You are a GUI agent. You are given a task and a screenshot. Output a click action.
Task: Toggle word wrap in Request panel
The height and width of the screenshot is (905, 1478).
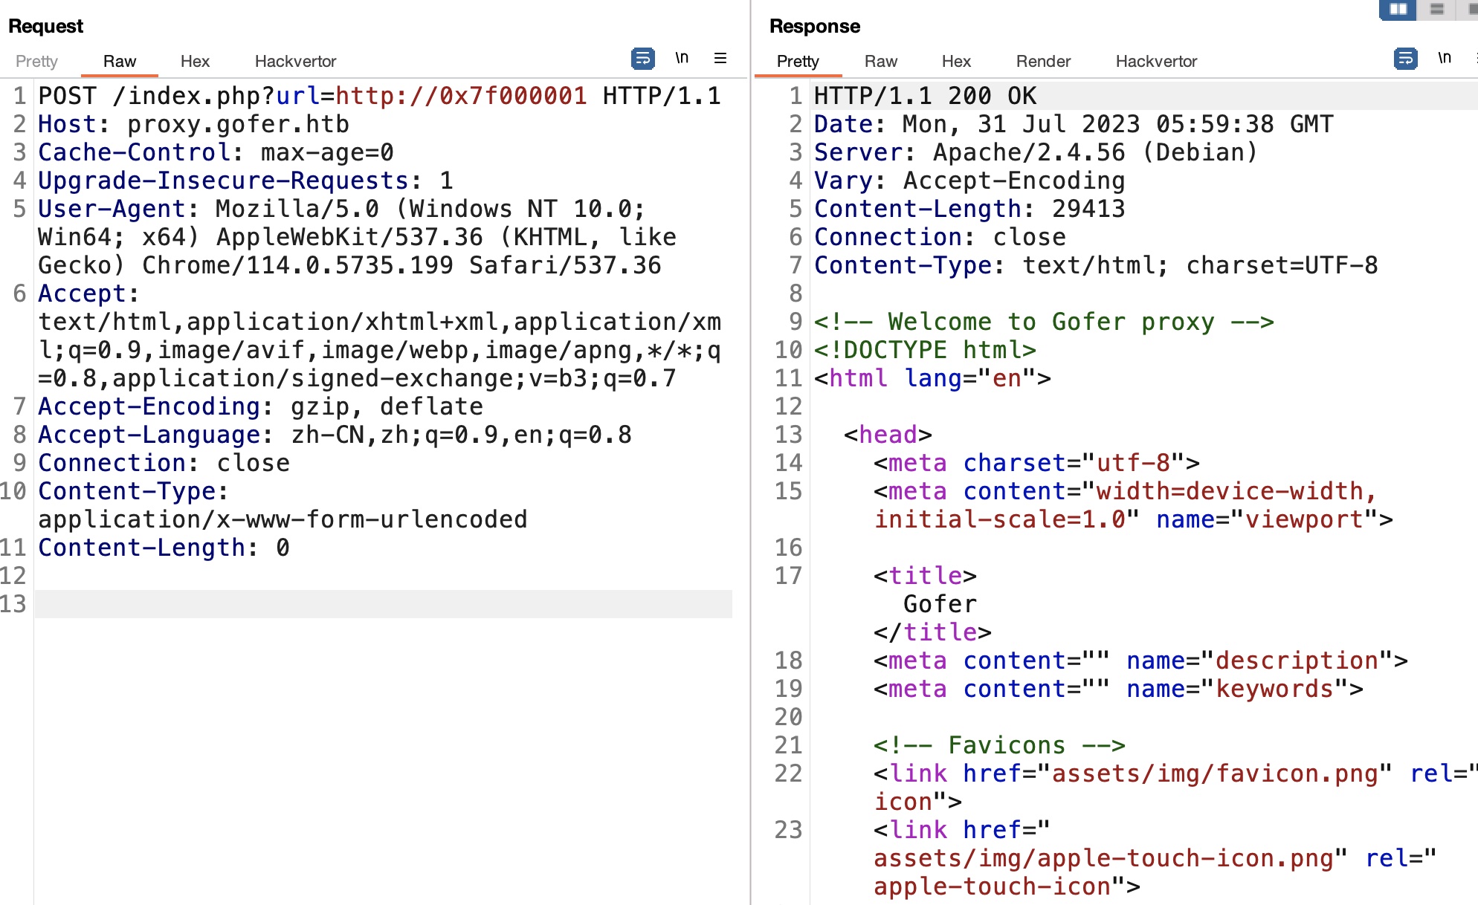coord(642,58)
